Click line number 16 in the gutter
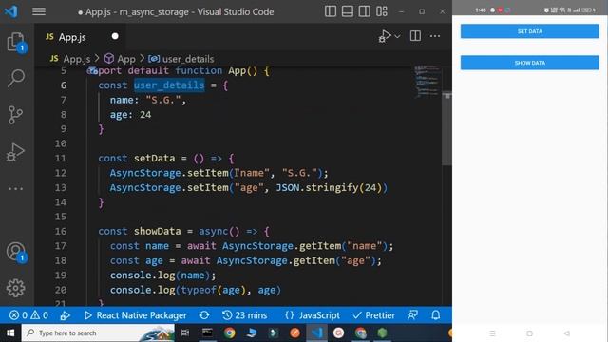 click(x=61, y=231)
